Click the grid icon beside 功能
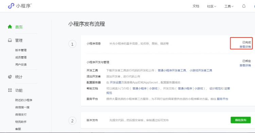This screenshot has height=133, width=255. click(x=10, y=90)
